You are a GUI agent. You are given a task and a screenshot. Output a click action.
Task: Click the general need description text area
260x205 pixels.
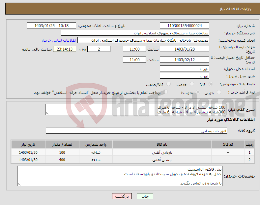pyautogui.click(x=136, y=109)
